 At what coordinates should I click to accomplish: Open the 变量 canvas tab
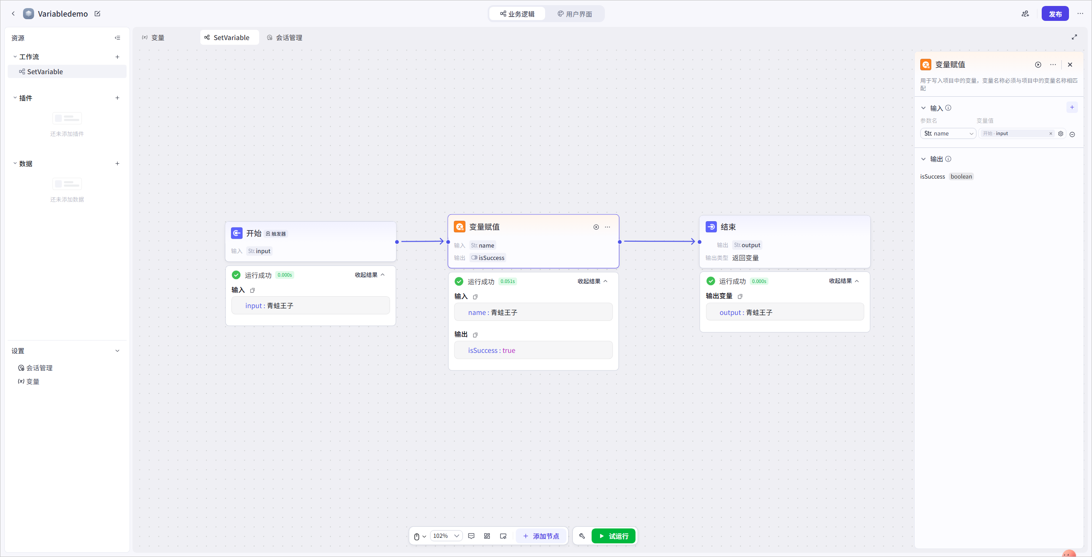coord(153,38)
